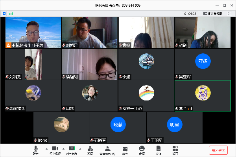Screen dimensions: 236x157
Task: Click the red end meeting button
Action: click(218, 150)
